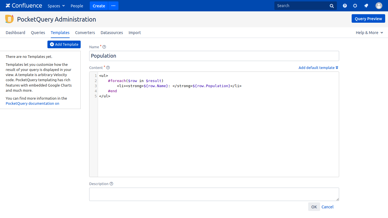Click the user profile avatar
The height and width of the screenshot is (218, 388).
(x=379, y=6)
